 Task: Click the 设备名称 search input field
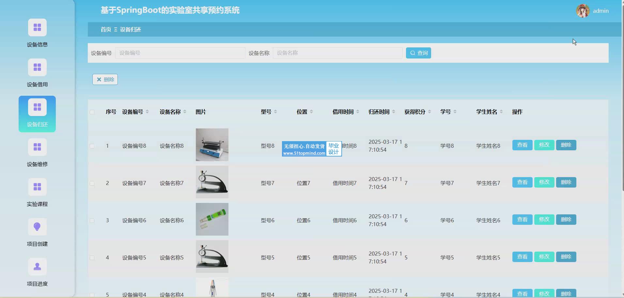337,53
